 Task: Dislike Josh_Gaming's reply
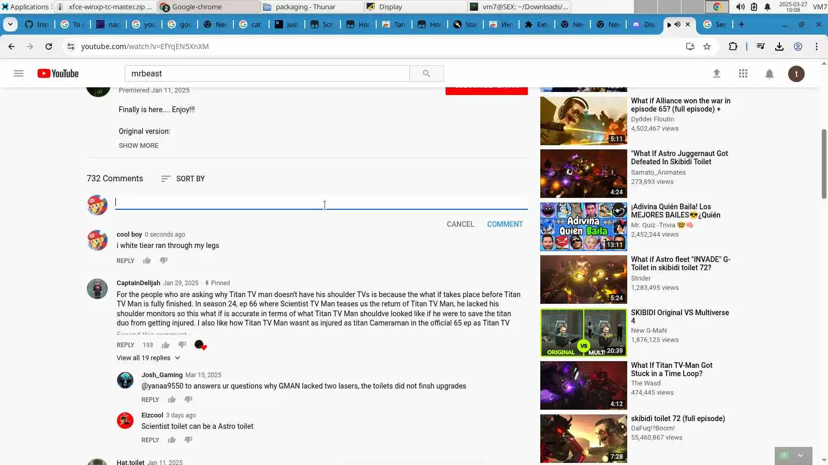(x=188, y=399)
